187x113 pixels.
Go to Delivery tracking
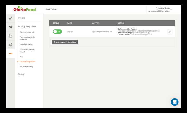(x=26, y=44)
